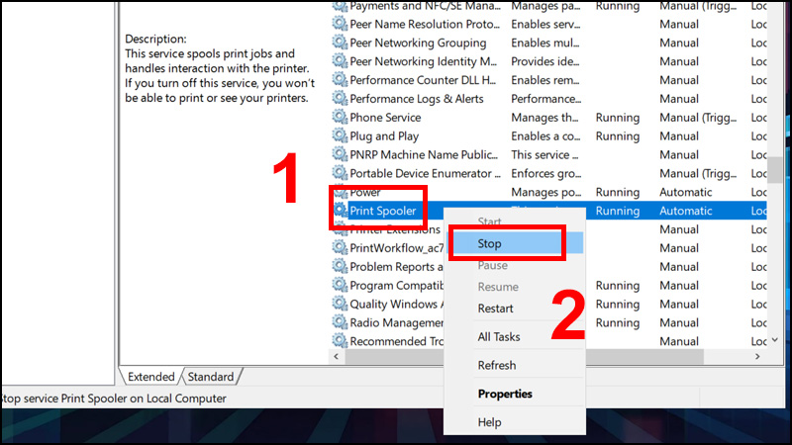Select Refresh in the context menu
792x445 pixels.
496,365
